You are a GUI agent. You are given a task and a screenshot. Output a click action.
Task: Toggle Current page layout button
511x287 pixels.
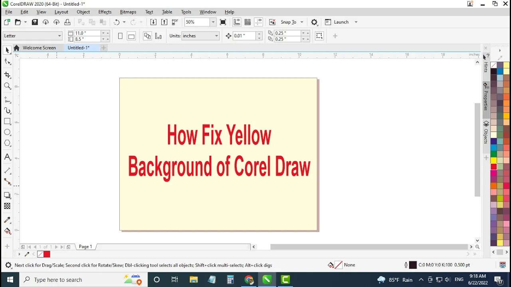158,36
